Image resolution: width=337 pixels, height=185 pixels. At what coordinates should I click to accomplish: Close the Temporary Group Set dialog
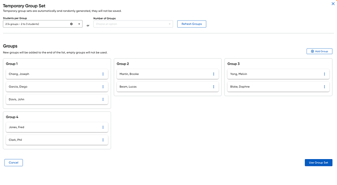click(333, 4)
